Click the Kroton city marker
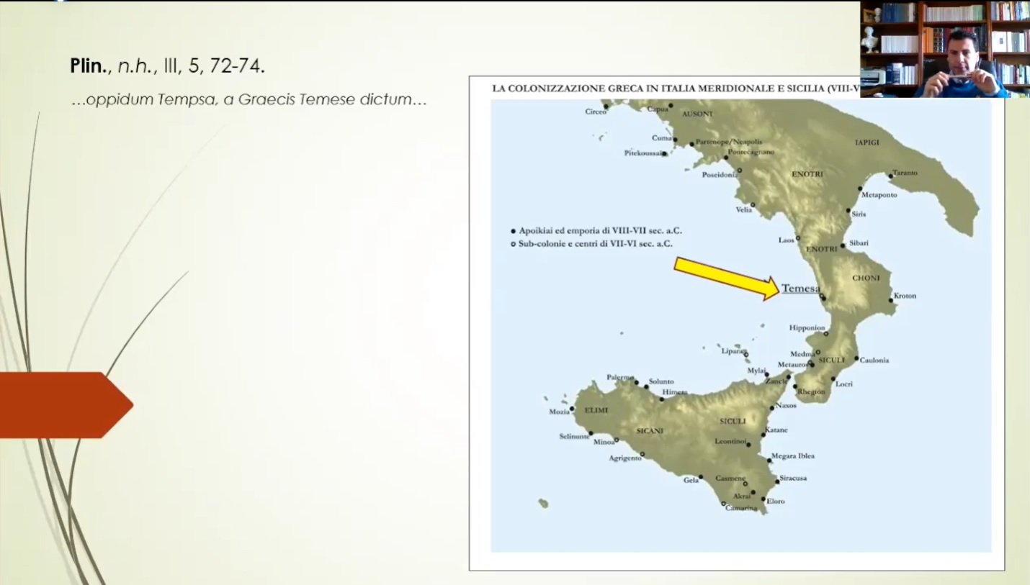 coord(891,300)
